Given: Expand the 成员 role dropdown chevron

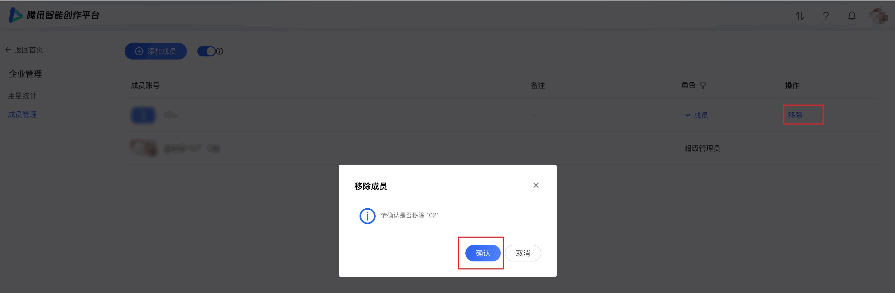Looking at the screenshot, I should coord(688,115).
